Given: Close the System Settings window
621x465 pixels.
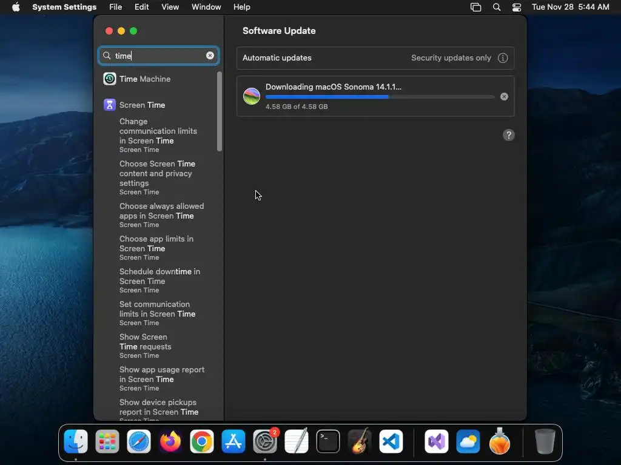Looking at the screenshot, I should (x=109, y=31).
